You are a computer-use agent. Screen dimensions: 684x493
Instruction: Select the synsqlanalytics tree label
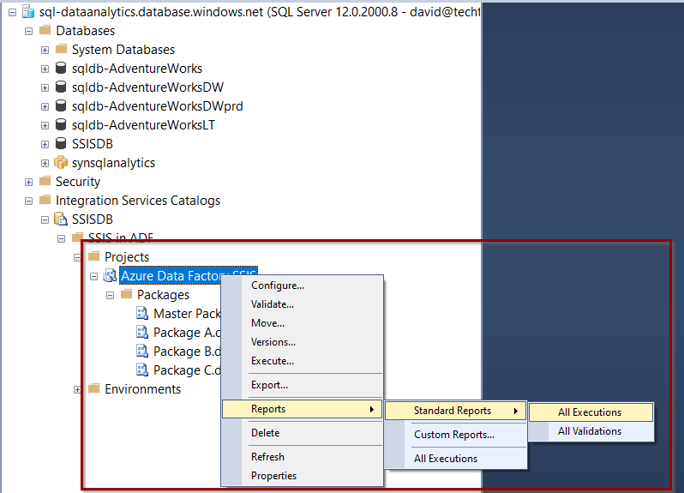[x=113, y=163]
